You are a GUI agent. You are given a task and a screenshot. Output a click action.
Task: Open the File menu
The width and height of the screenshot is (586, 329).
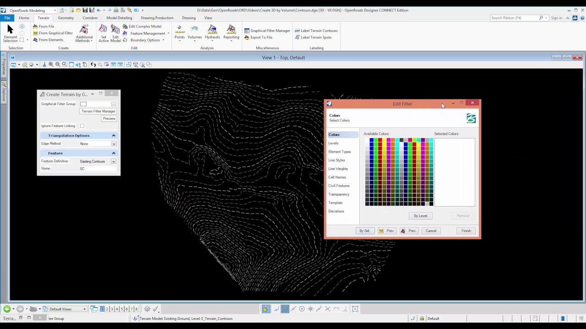click(x=7, y=18)
